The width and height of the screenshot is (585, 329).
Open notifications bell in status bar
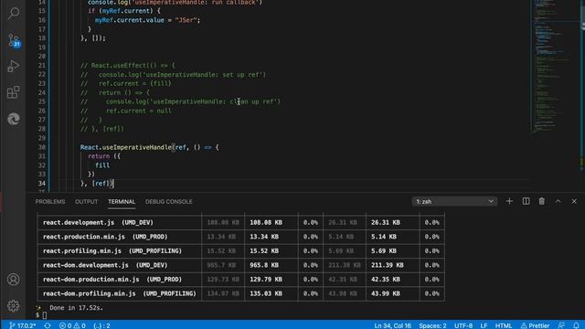pyautogui.click(x=576, y=325)
